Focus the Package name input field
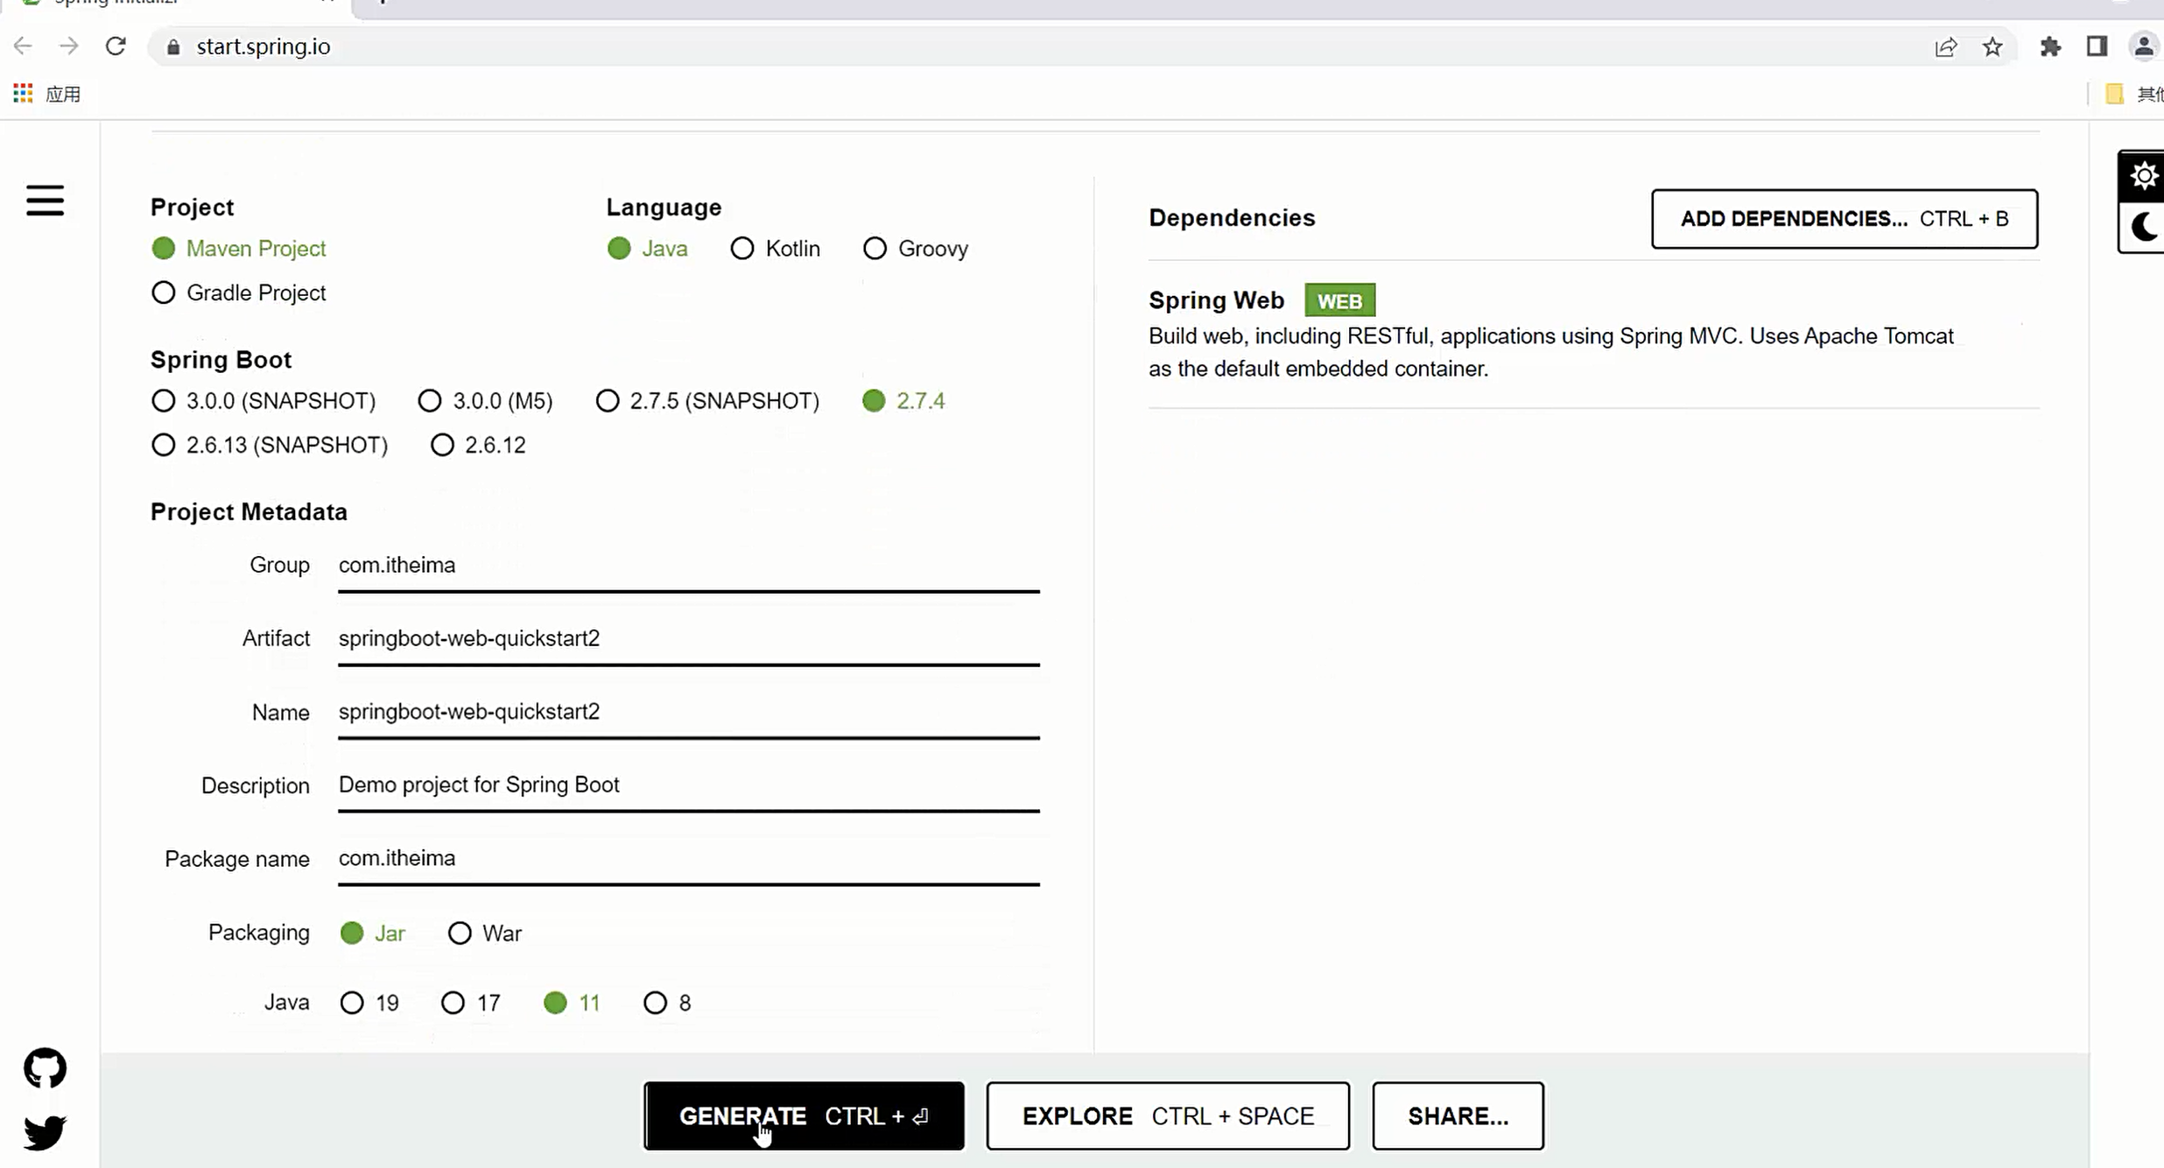Screen dimensions: 2164x1168 [689, 860]
